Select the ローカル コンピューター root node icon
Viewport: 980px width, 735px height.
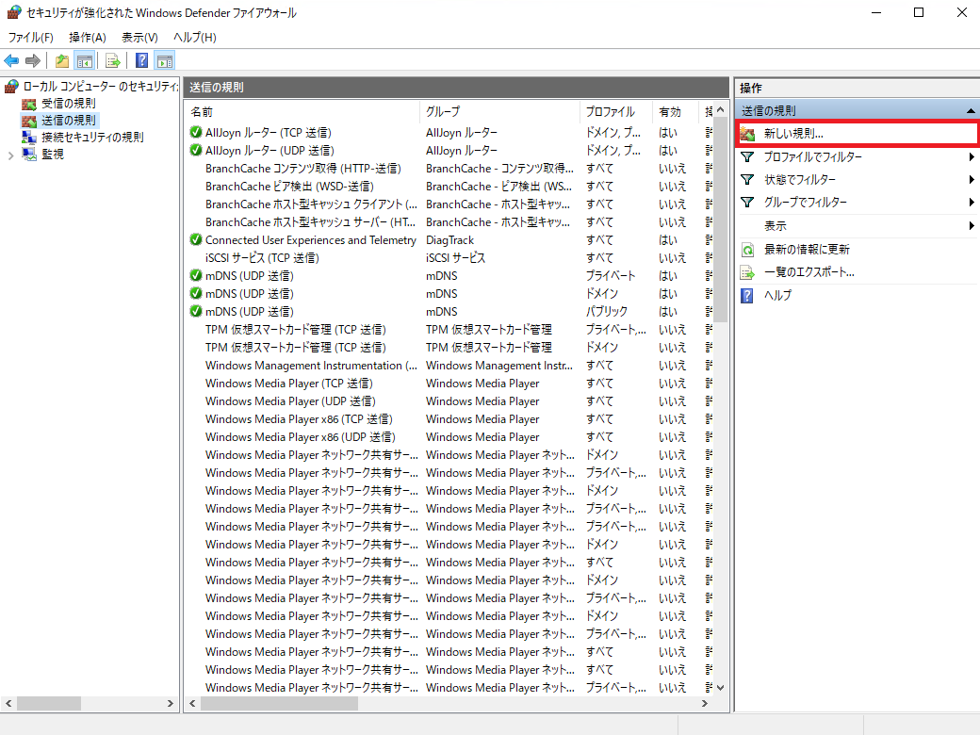12,87
